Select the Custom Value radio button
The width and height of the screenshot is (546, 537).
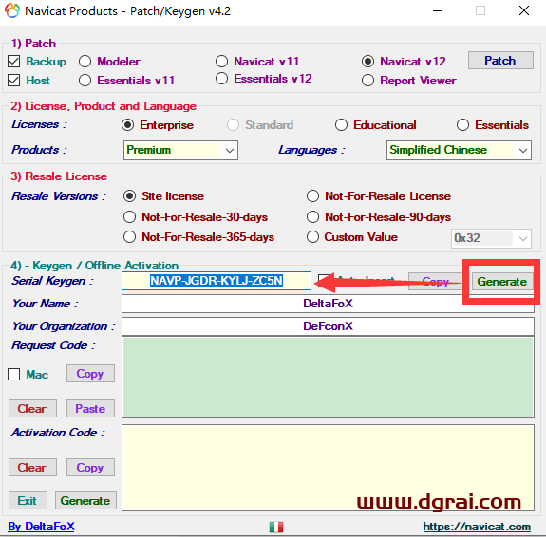[312, 237]
